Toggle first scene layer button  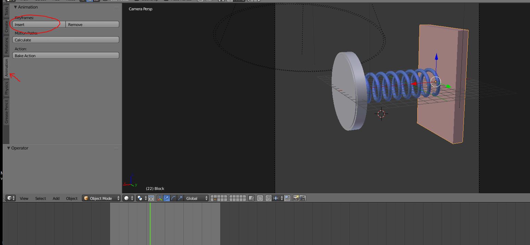212,197
